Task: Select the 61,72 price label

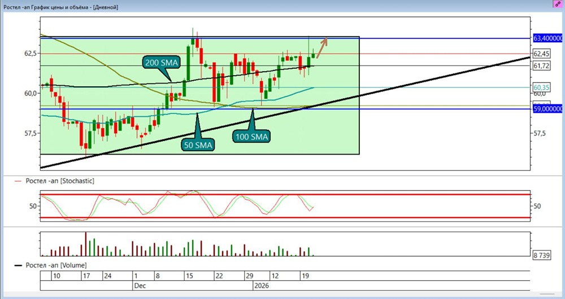Action: pos(541,65)
